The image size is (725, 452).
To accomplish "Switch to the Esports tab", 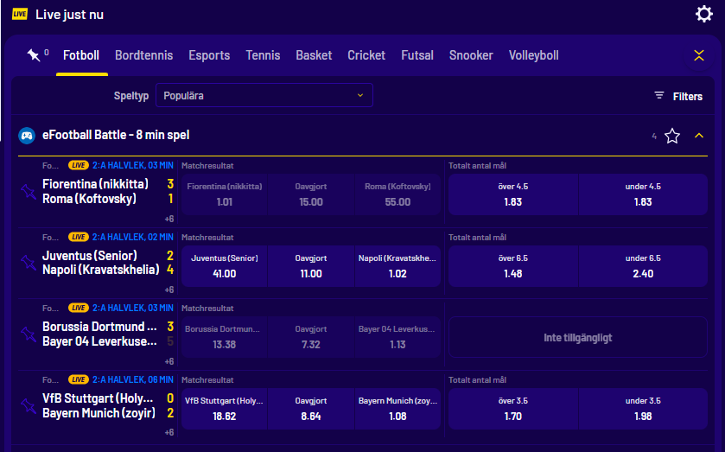I will pos(209,55).
